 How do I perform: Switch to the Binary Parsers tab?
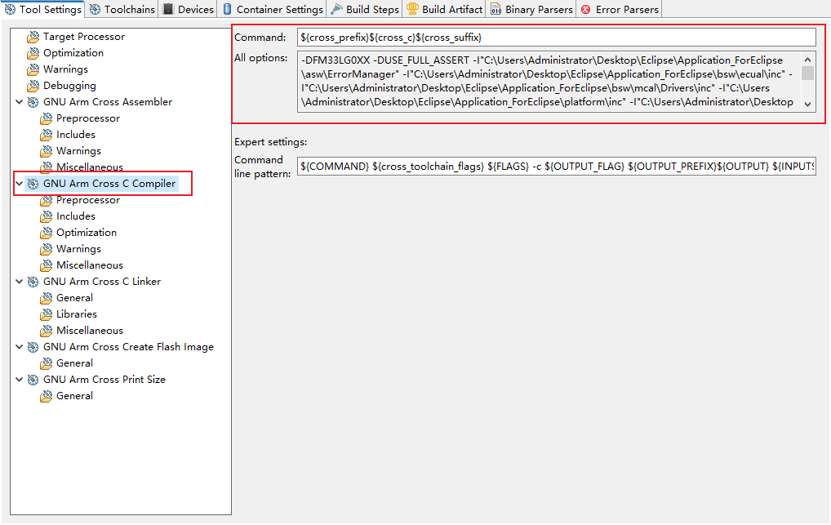[531, 10]
